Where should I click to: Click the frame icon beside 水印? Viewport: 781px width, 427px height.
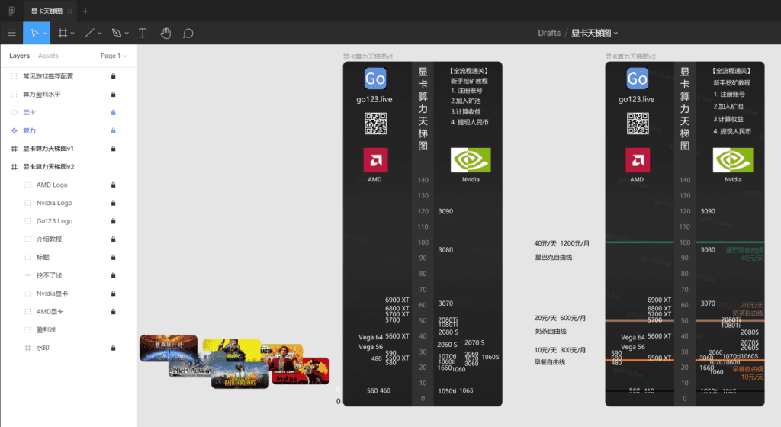click(x=27, y=348)
